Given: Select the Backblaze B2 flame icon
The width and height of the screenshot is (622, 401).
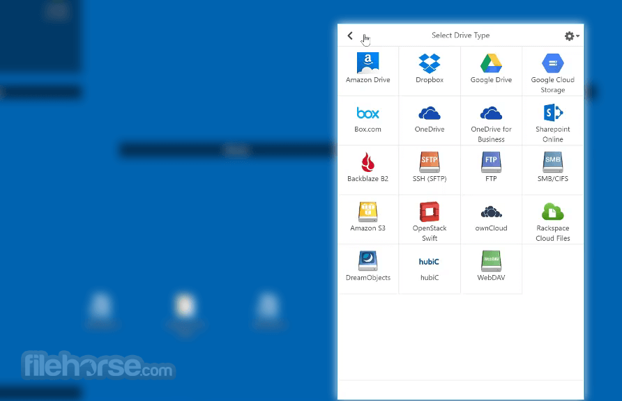Looking at the screenshot, I should (x=367, y=162).
